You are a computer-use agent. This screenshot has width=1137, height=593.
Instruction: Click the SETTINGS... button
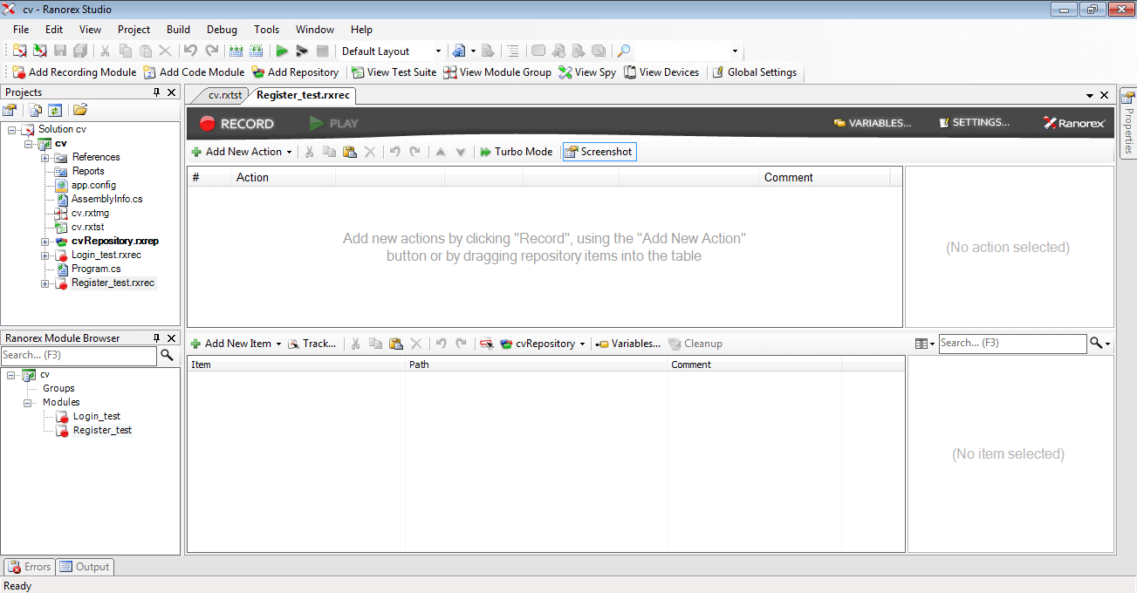[974, 123]
